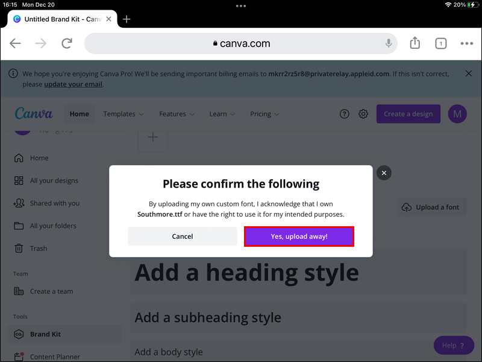Tap the canva.com address bar
Viewport: 482px width, 362px height.
tap(241, 43)
